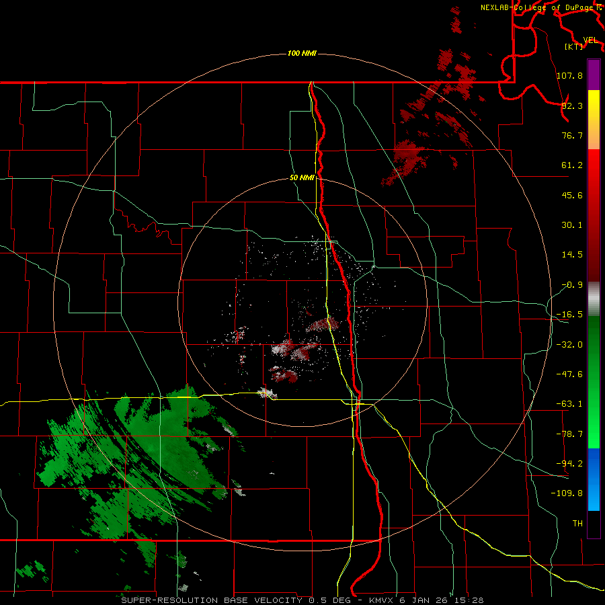
Task: Click the 14.5 velocity scale value
Action: point(572,255)
